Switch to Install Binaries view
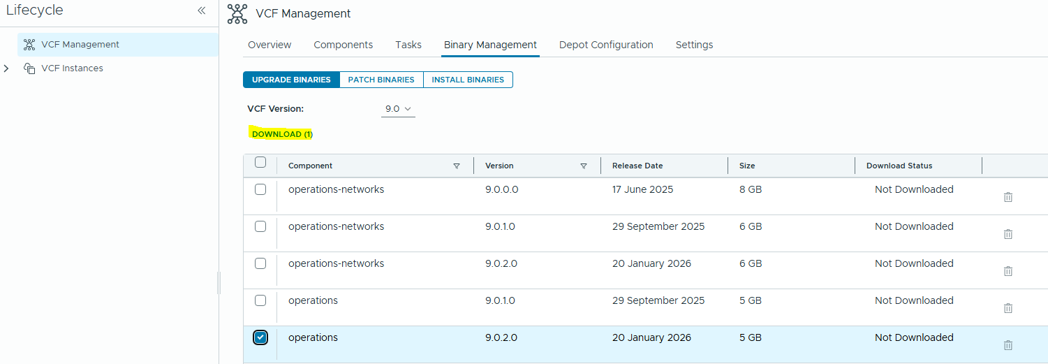1048x364 pixels. pos(468,80)
